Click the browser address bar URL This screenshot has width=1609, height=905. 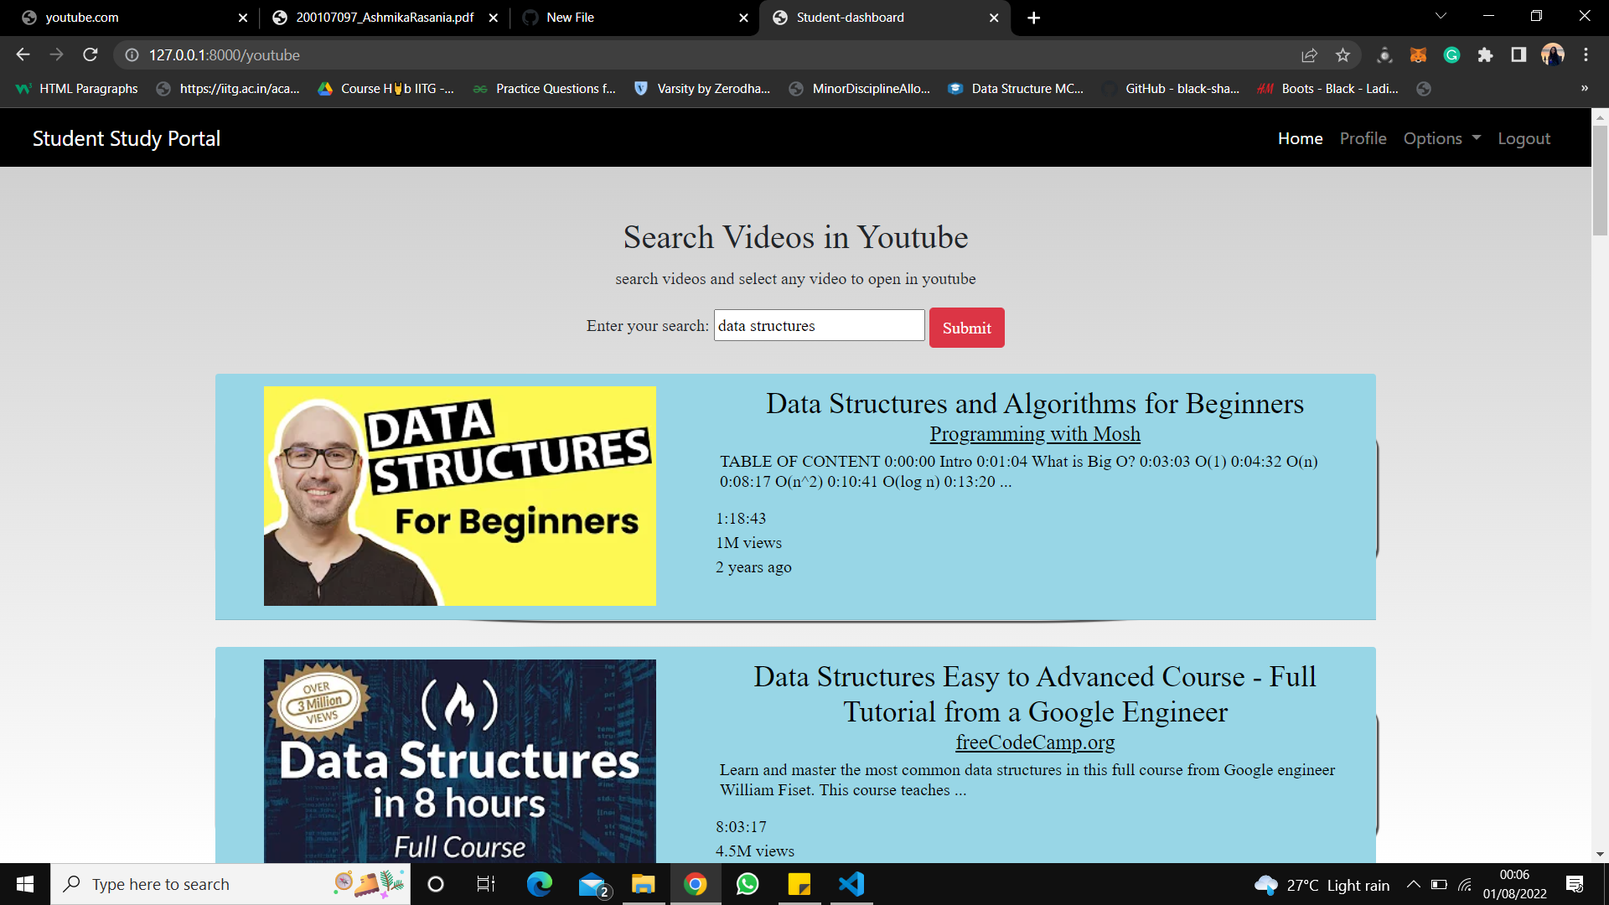click(x=225, y=54)
